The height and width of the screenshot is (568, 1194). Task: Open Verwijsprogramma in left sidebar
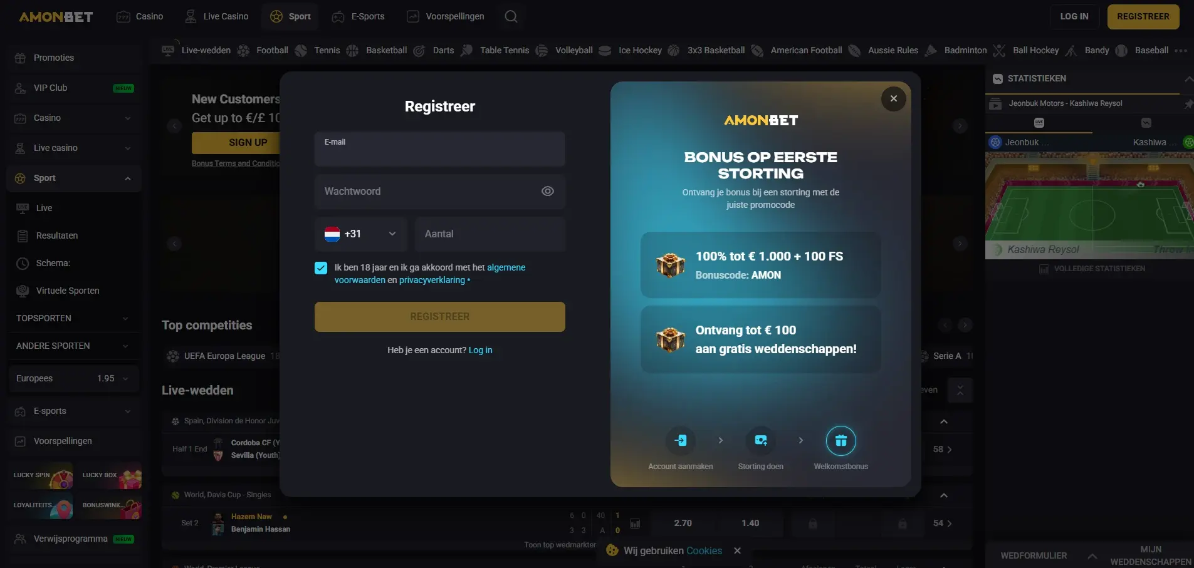pyautogui.click(x=74, y=539)
